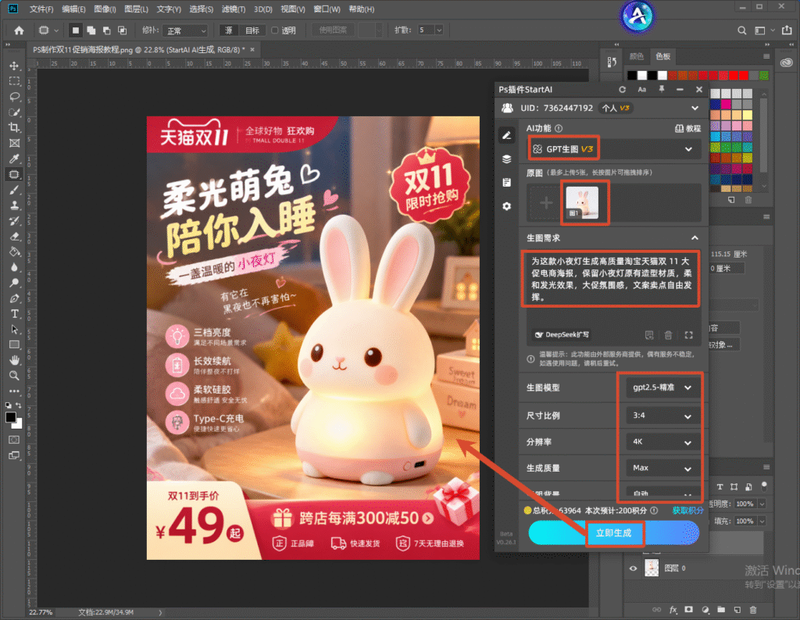Open the search icon at top right
This screenshot has height=620, width=800.
742,30
